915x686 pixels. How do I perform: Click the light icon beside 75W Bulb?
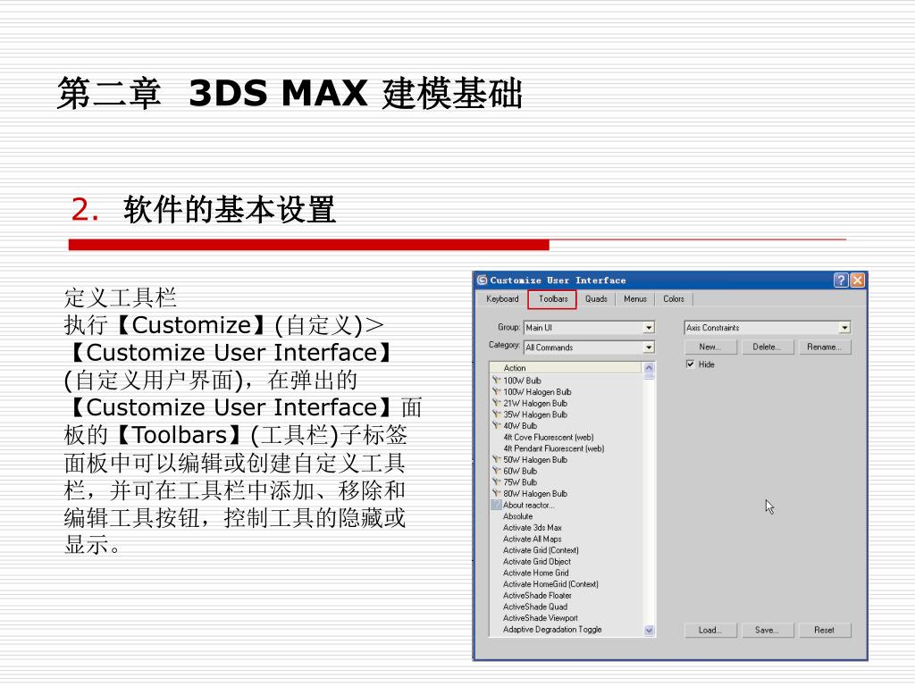(496, 481)
